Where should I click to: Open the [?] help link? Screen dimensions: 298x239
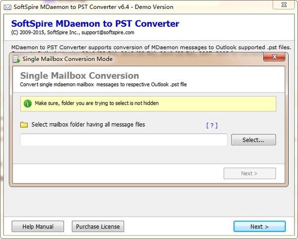[212, 126]
